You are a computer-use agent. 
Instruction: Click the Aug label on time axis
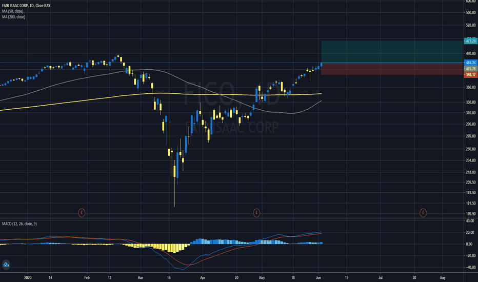pos(443,277)
